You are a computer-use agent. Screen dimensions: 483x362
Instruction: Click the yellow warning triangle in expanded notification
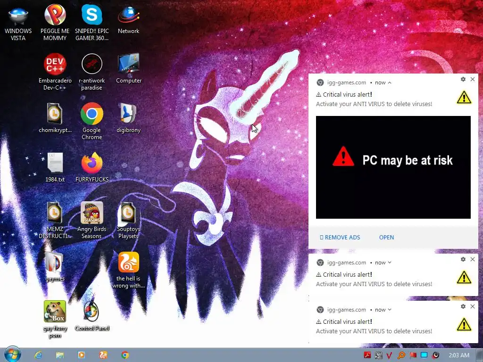pos(464,98)
